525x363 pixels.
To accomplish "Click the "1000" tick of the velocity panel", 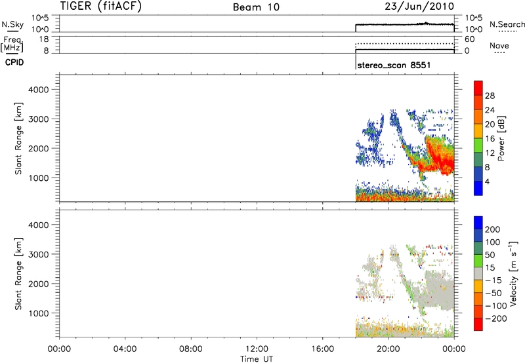I will click(x=39, y=313).
